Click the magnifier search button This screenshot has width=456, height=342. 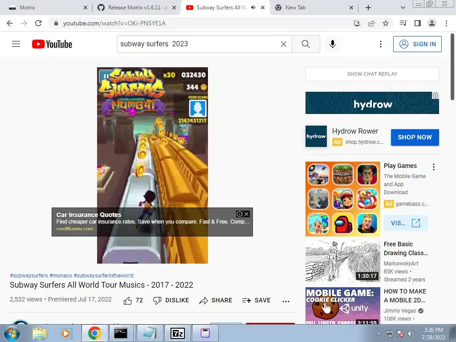click(x=305, y=44)
